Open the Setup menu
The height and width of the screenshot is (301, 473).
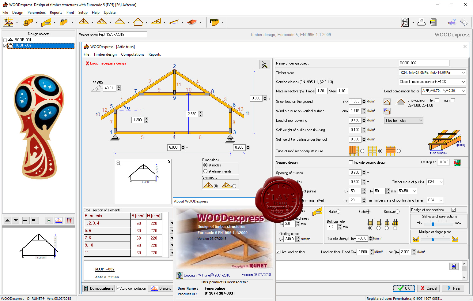point(83,13)
